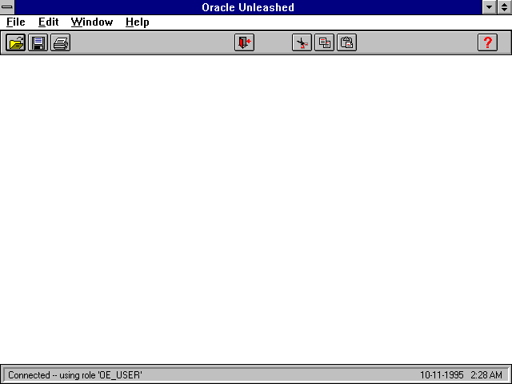Open the Edit menu
This screenshot has width=512, height=384.
pos(48,22)
